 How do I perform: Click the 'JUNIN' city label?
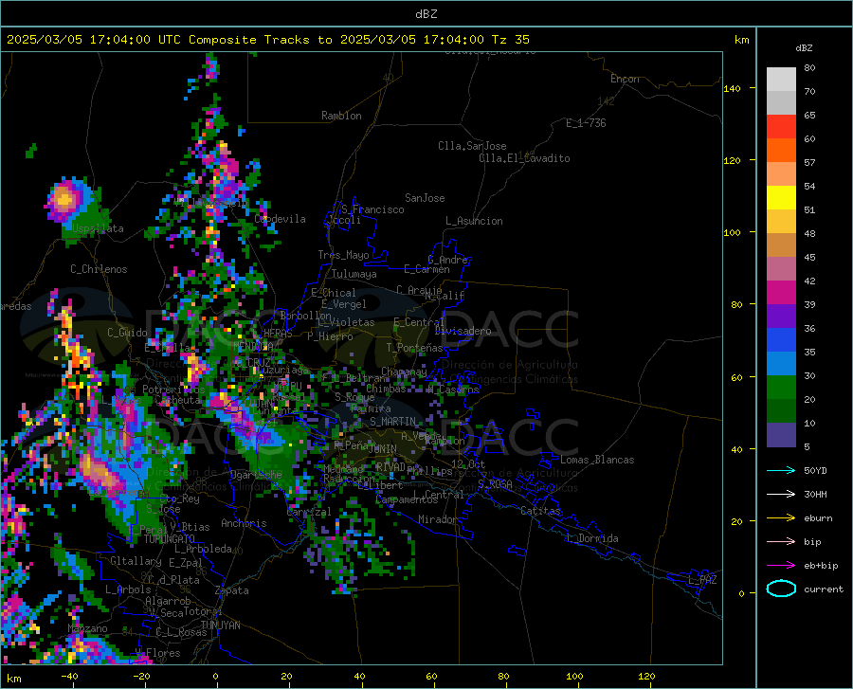click(x=383, y=448)
